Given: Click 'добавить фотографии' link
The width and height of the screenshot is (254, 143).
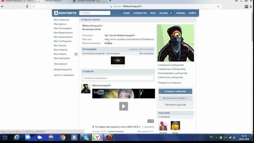Looking at the screenshot, I should (x=141, y=49).
